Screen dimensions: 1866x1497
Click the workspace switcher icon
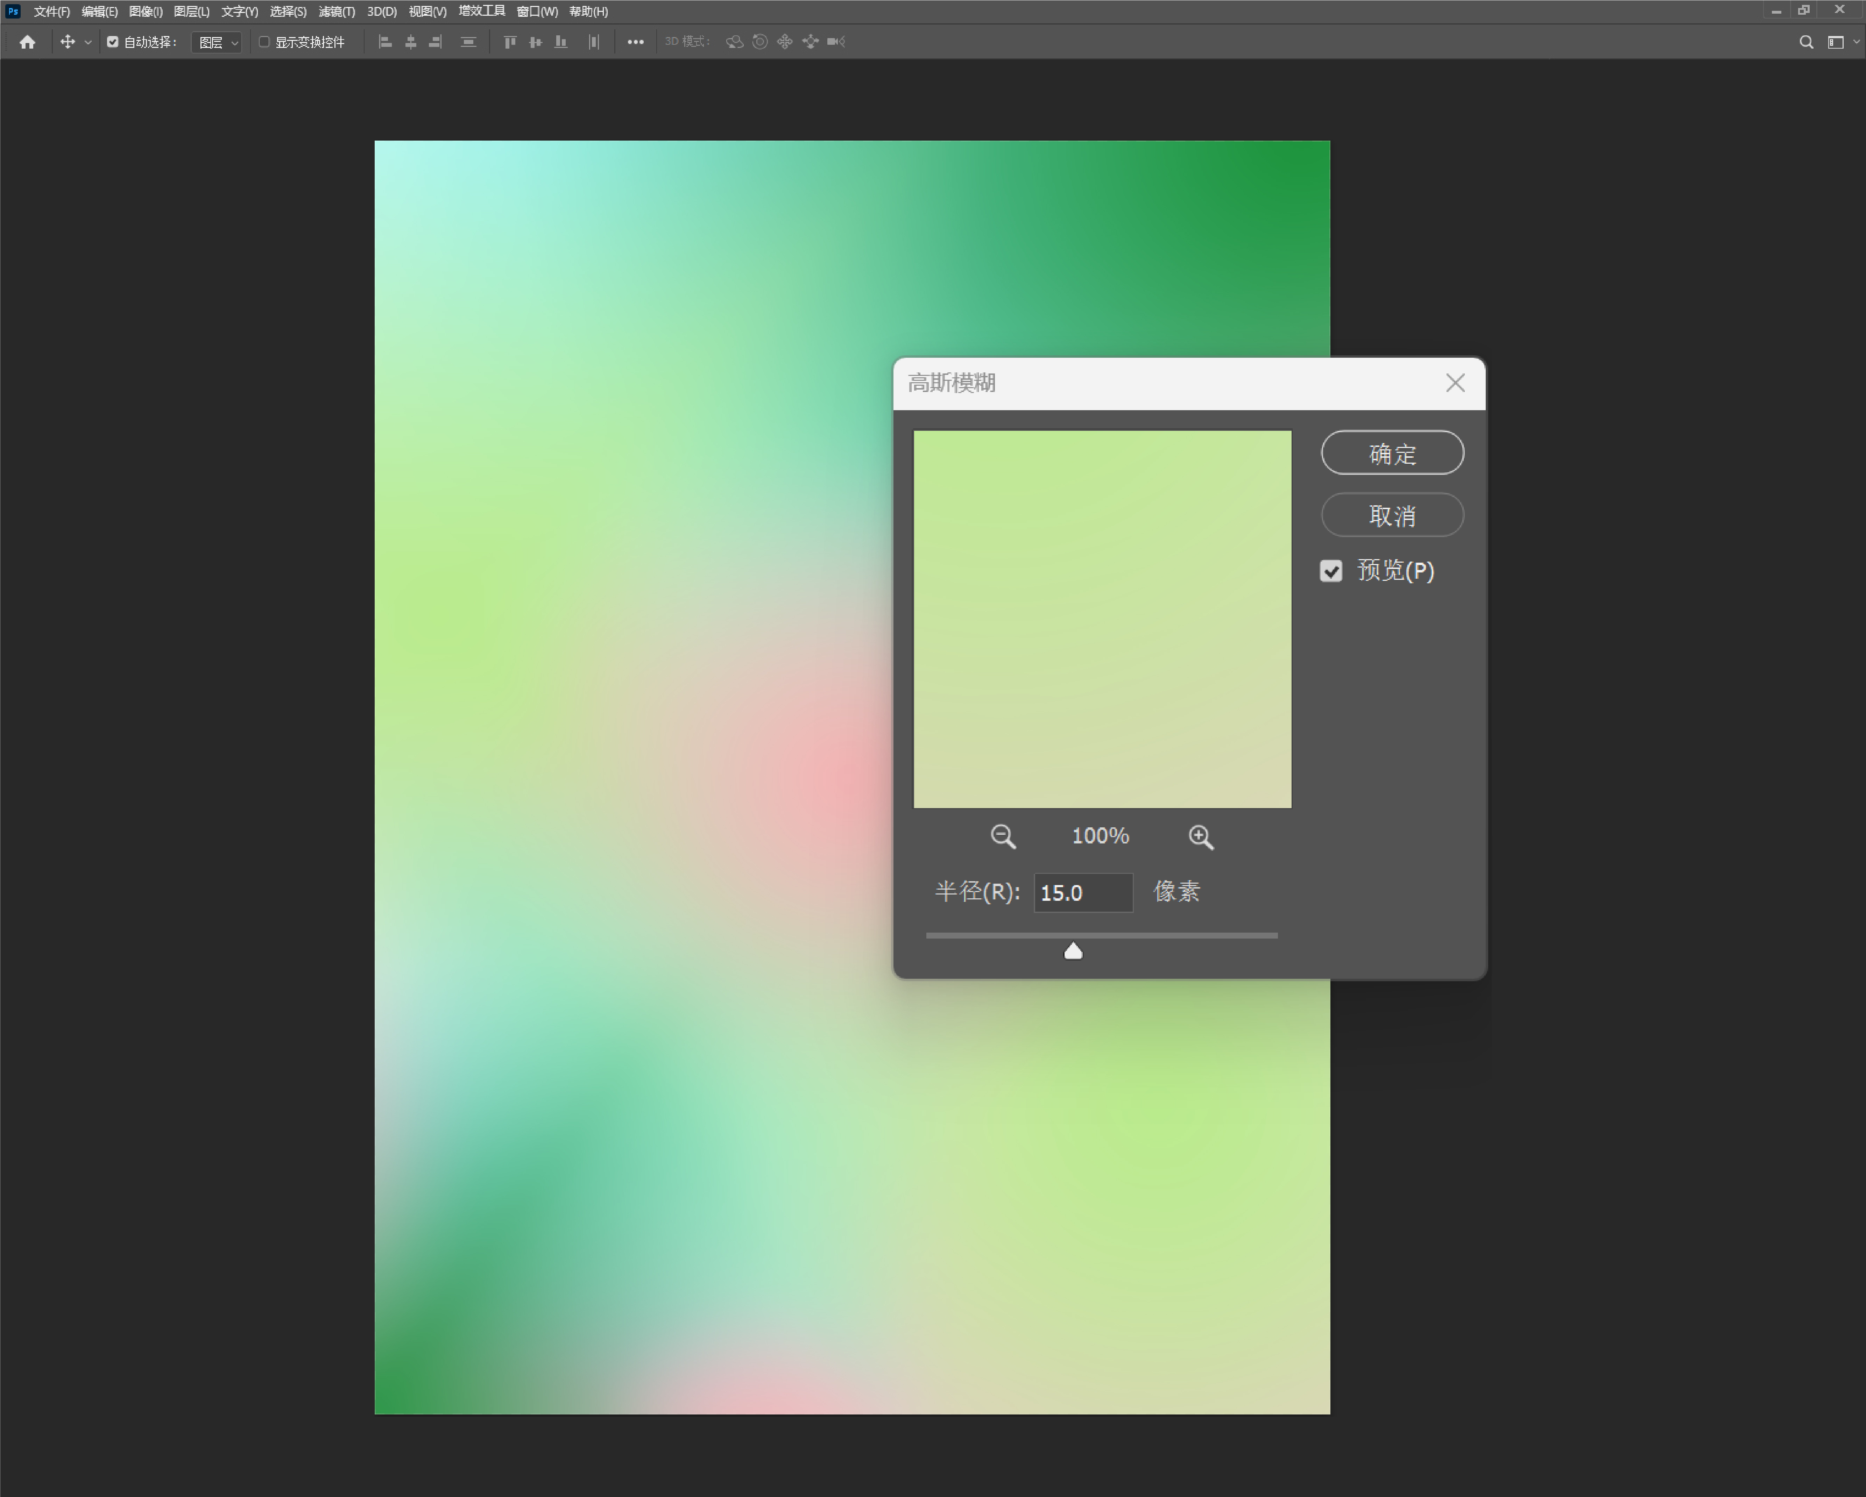[x=1836, y=42]
